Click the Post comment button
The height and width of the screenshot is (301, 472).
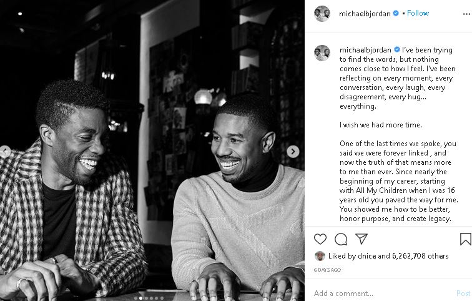click(463, 293)
